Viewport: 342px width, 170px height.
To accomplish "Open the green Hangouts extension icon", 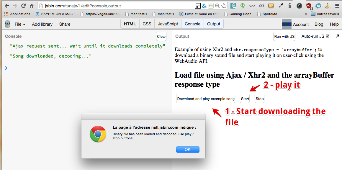I will (x=243, y=6).
